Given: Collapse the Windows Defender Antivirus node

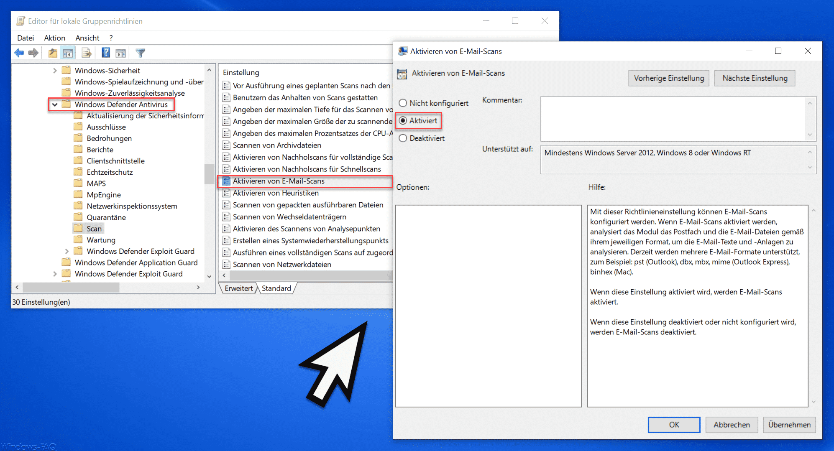Looking at the screenshot, I should tap(55, 104).
